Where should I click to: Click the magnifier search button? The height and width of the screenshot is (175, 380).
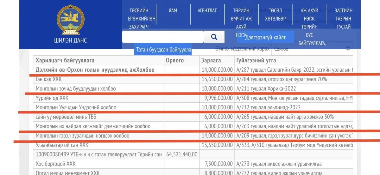coord(214,37)
